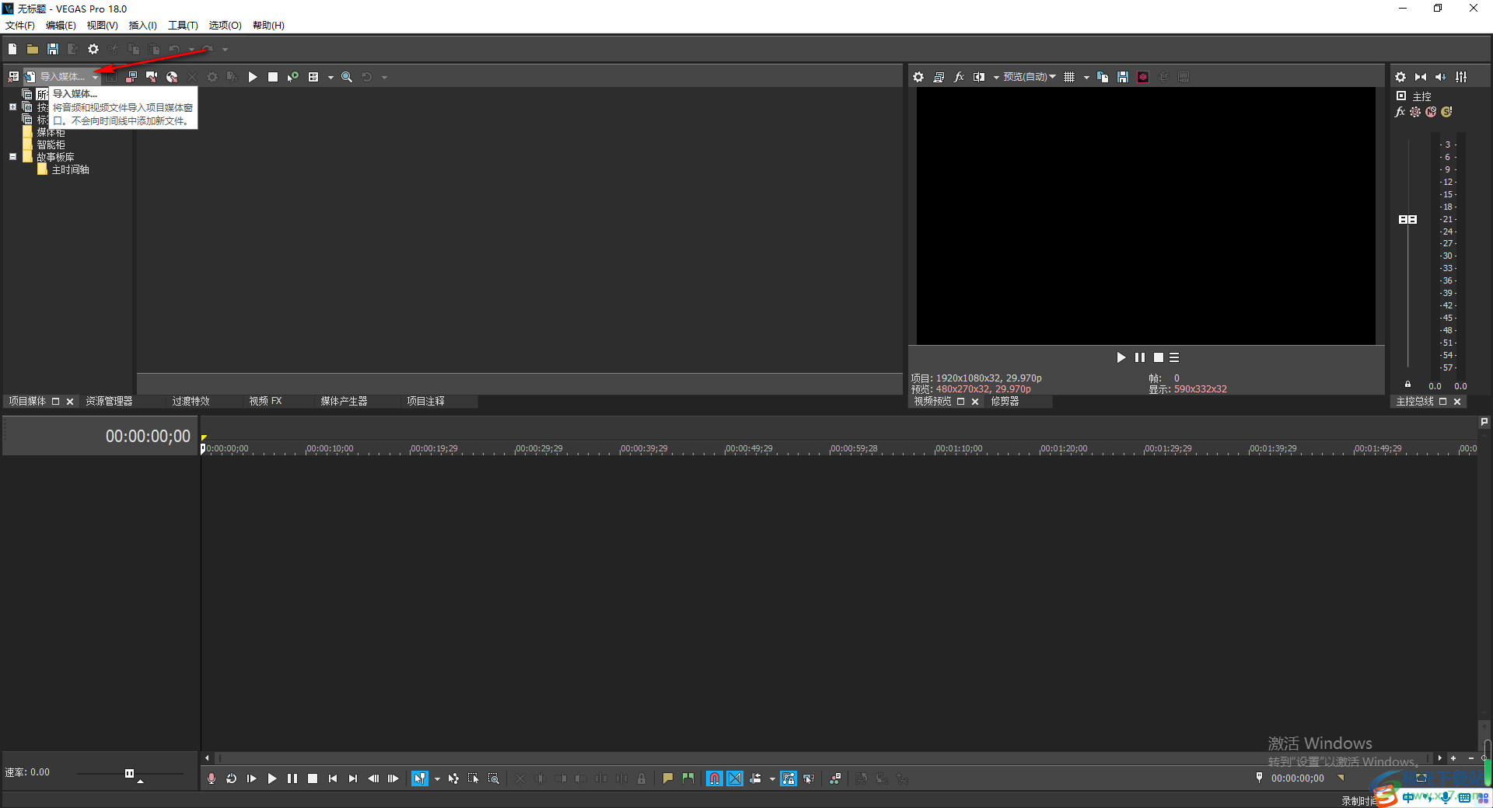This screenshot has width=1493, height=808.
Task: Start preview in Project Media toolbar
Action: (253, 77)
